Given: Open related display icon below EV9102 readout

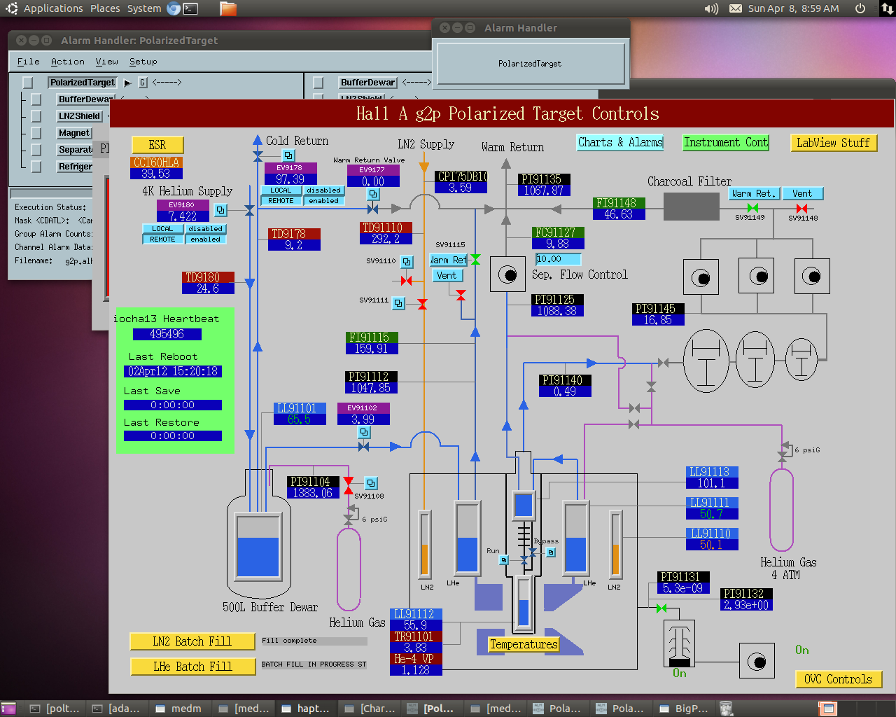Looking at the screenshot, I should point(363,432).
